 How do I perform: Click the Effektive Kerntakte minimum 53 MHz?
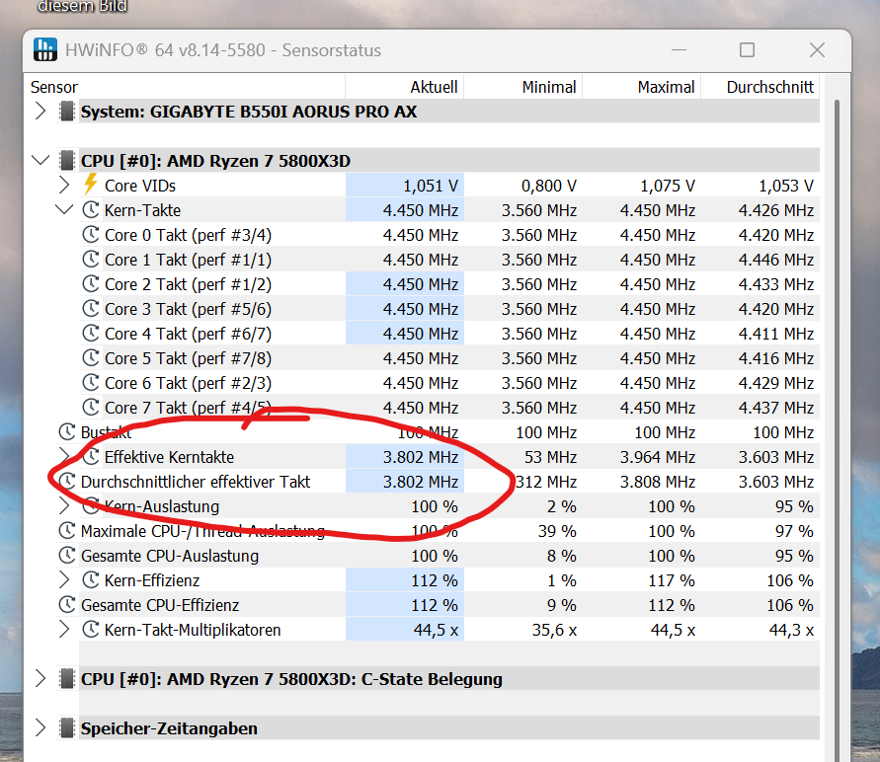[550, 457]
